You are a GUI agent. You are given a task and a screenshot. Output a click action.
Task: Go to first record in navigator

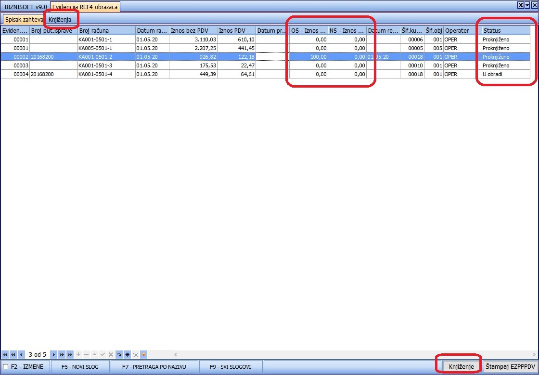point(5,354)
